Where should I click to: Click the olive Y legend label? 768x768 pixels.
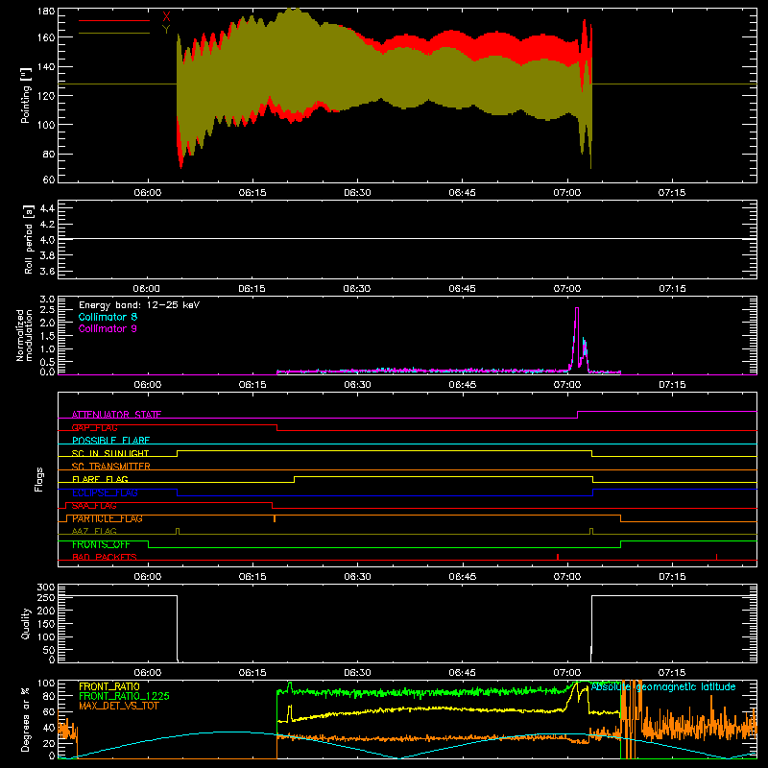166,30
